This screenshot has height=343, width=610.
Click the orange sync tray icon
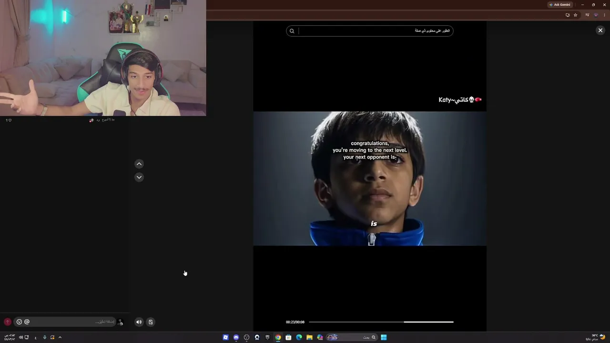click(x=52, y=337)
